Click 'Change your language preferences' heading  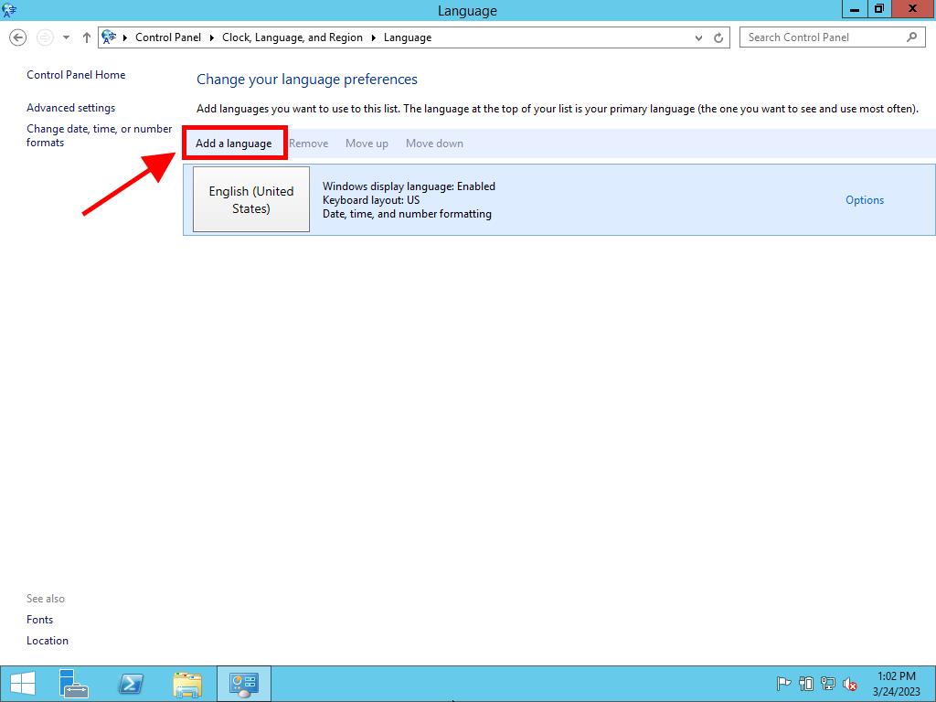pos(307,80)
